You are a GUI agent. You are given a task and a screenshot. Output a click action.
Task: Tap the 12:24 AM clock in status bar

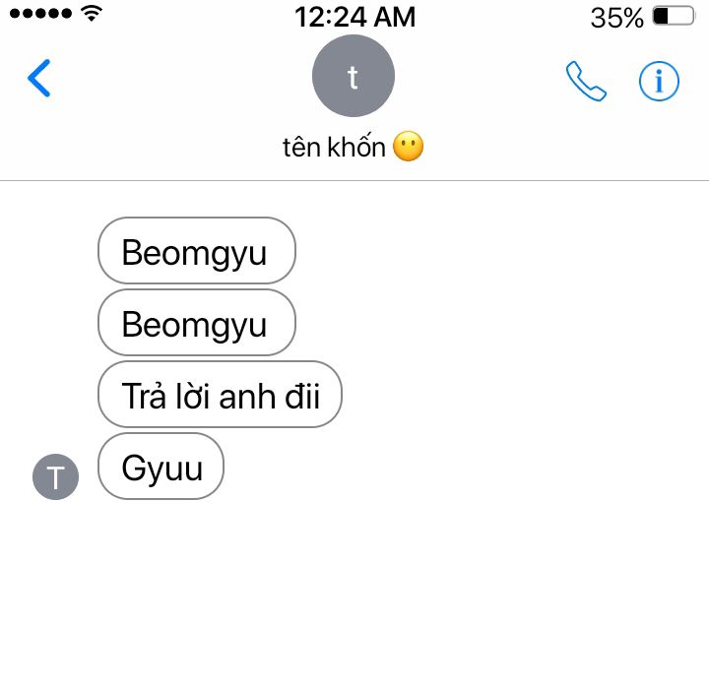coord(354,17)
